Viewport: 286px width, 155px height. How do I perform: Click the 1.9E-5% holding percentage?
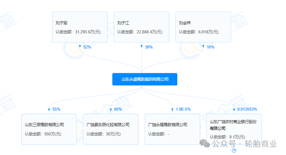183,109
